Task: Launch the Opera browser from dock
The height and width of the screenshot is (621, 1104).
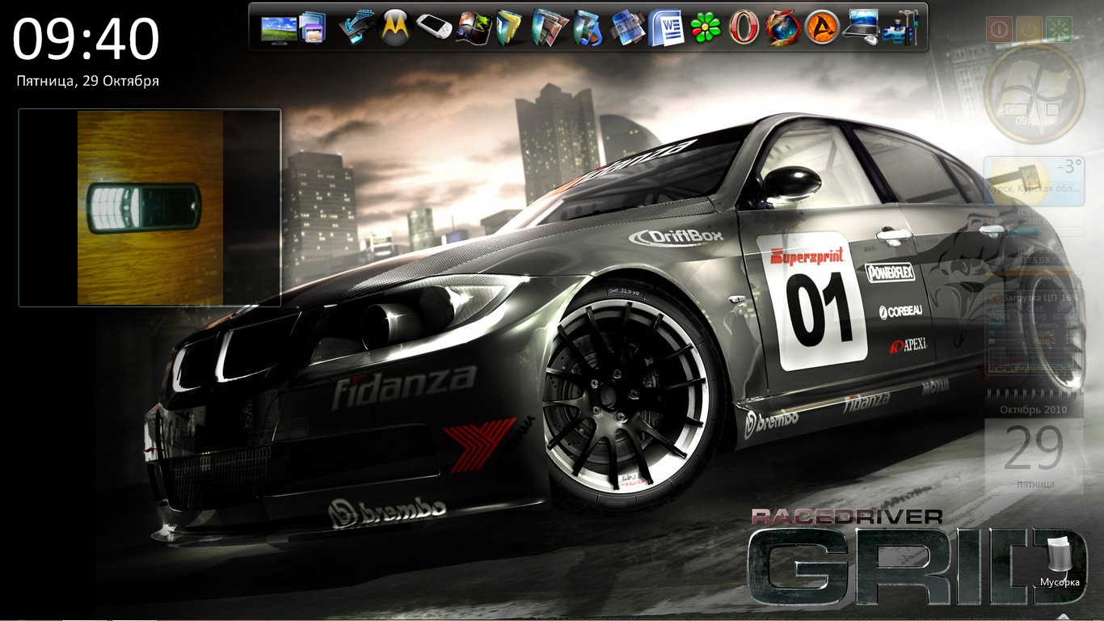Action: tap(744, 29)
